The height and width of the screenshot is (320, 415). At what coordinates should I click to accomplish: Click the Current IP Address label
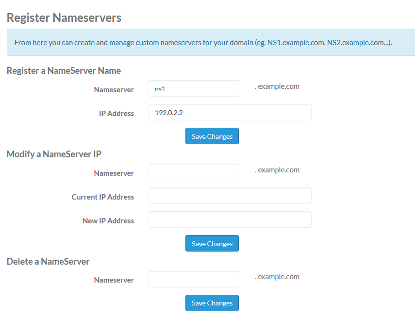[x=103, y=197]
